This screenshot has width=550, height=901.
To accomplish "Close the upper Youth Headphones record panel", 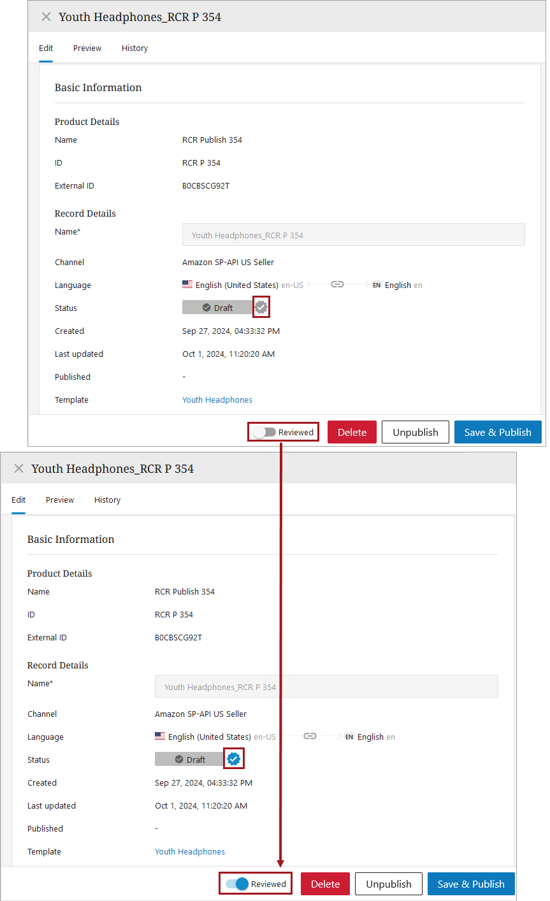I will click(x=46, y=17).
